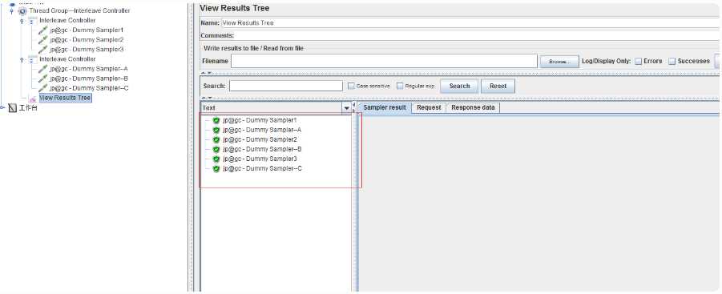Click green shield of Dummy Sampler--A result
722x294 pixels.
216,130
